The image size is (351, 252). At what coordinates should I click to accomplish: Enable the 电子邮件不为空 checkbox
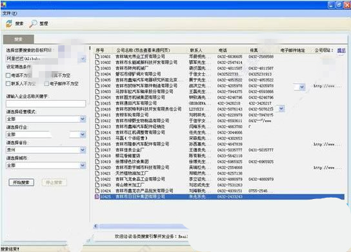pyautogui.click(x=46, y=83)
